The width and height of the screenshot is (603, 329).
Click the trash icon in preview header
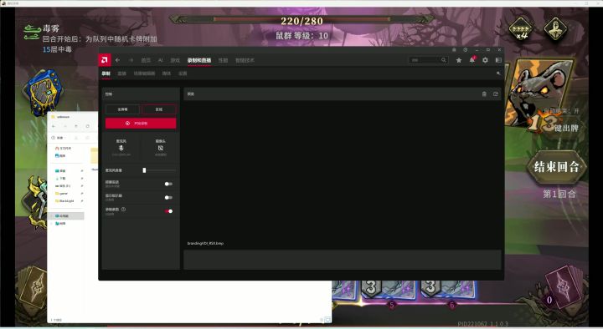tap(484, 94)
